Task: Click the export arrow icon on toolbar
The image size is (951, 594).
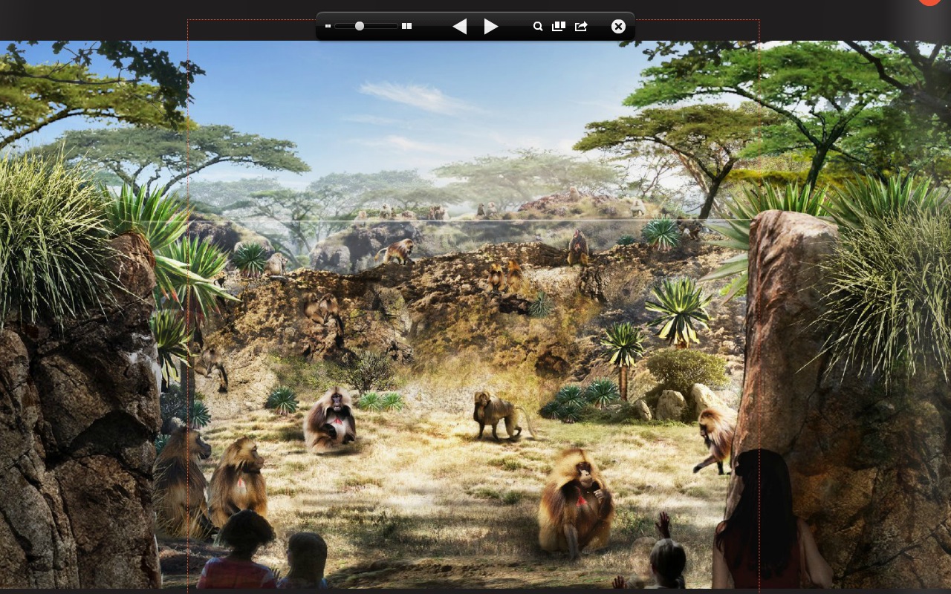Action: [x=582, y=26]
